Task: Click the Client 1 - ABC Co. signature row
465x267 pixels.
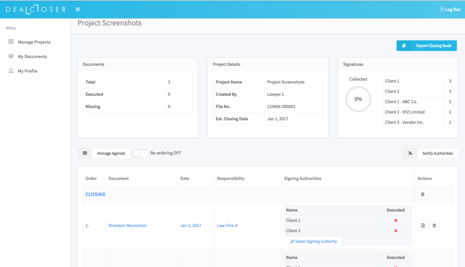Action: tap(418, 102)
